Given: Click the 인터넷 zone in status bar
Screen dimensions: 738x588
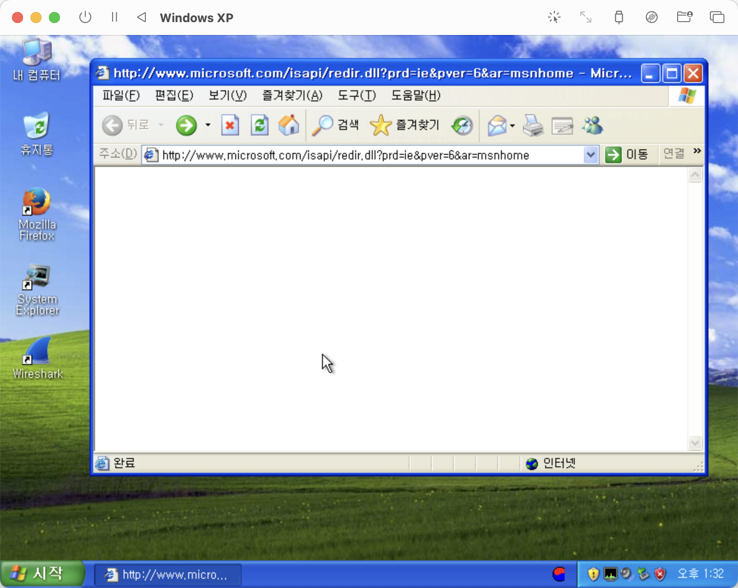Looking at the screenshot, I should [551, 463].
